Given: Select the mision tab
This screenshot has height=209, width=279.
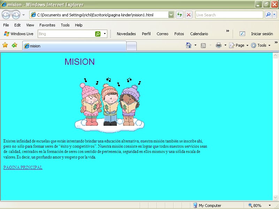Looking at the screenshot, I should (74, 46).
